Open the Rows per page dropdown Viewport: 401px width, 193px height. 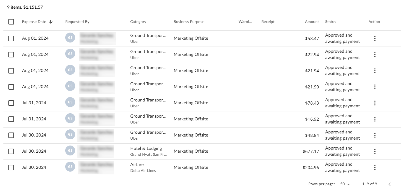[x=345, y=184]
